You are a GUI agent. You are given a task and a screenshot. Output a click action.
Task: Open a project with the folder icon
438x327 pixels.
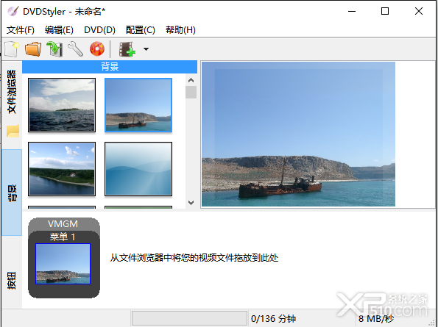[x=33, y=49]
